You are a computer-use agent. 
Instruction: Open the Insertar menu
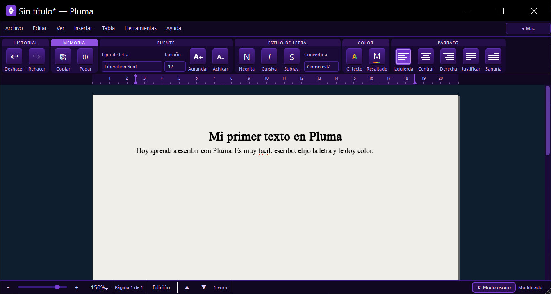click(x=83, y=28)
